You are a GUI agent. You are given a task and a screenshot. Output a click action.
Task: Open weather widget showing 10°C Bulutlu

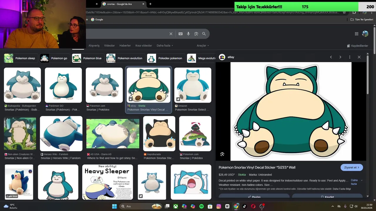click(x=11, y=206)
